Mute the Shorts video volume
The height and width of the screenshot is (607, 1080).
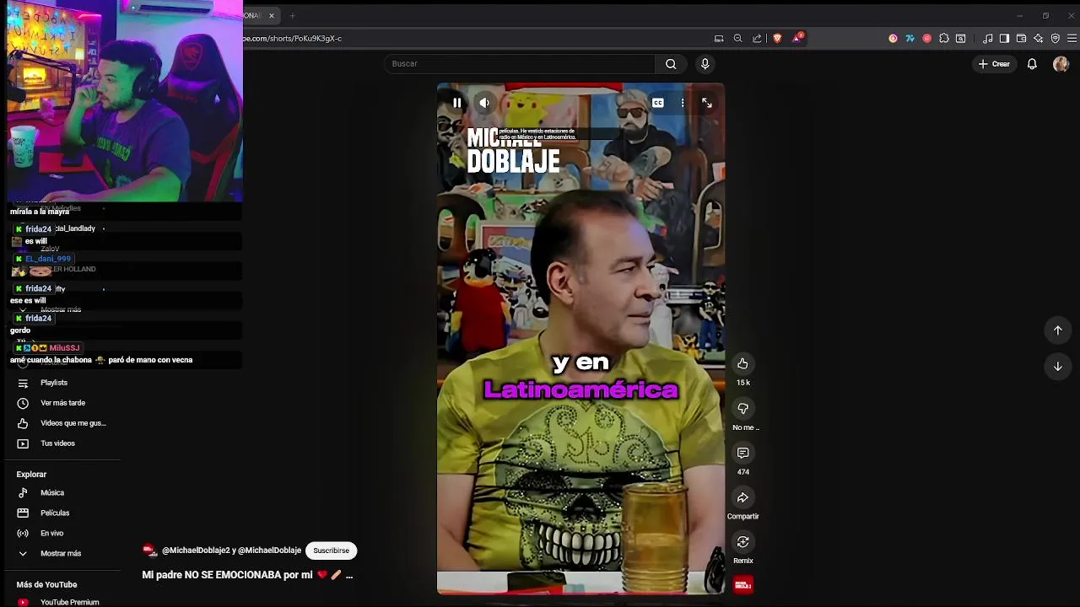[484, 103]
